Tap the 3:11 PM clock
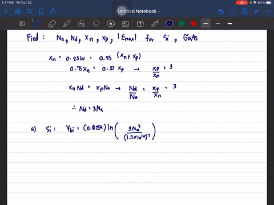The image size is (274, 205). click(x=7, y=3)
